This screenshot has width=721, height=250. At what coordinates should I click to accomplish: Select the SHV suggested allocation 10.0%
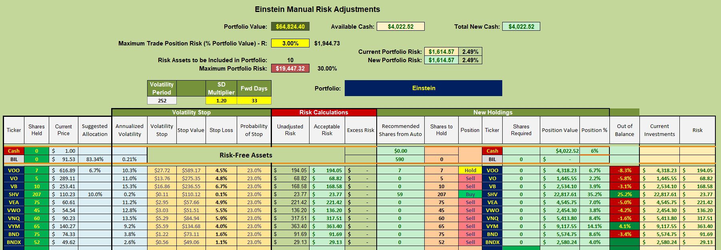(95, 194)
